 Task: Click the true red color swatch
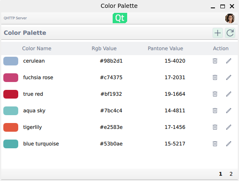click(11, 94)
